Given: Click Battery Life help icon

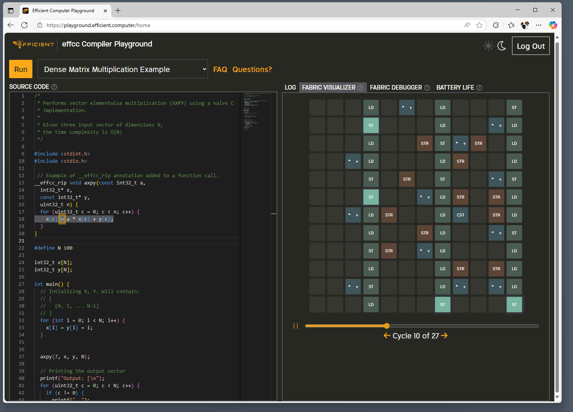Looking at the screenshot, I should pos(479,88).
